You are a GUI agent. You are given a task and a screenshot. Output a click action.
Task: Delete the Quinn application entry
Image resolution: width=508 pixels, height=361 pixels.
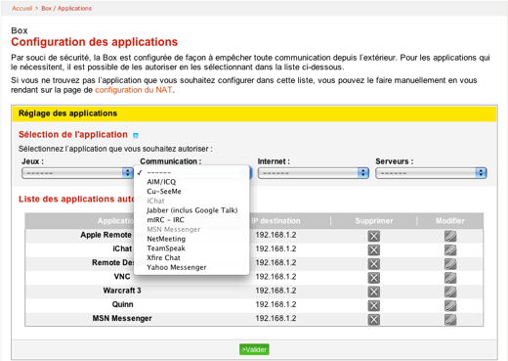point(373,305)
